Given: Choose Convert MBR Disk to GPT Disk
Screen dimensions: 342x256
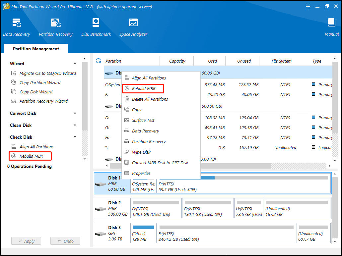Looking at the screenshot, I should pos(161,163).
